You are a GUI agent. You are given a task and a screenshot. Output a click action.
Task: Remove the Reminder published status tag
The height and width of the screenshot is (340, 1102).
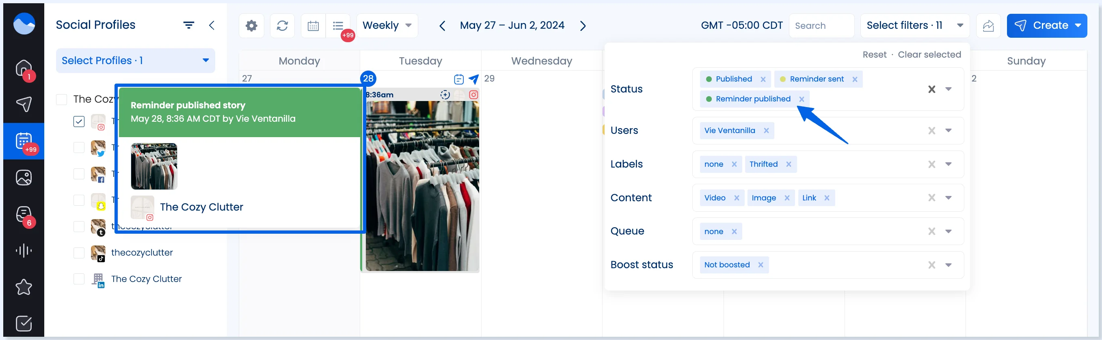click(x=801, y=99)
